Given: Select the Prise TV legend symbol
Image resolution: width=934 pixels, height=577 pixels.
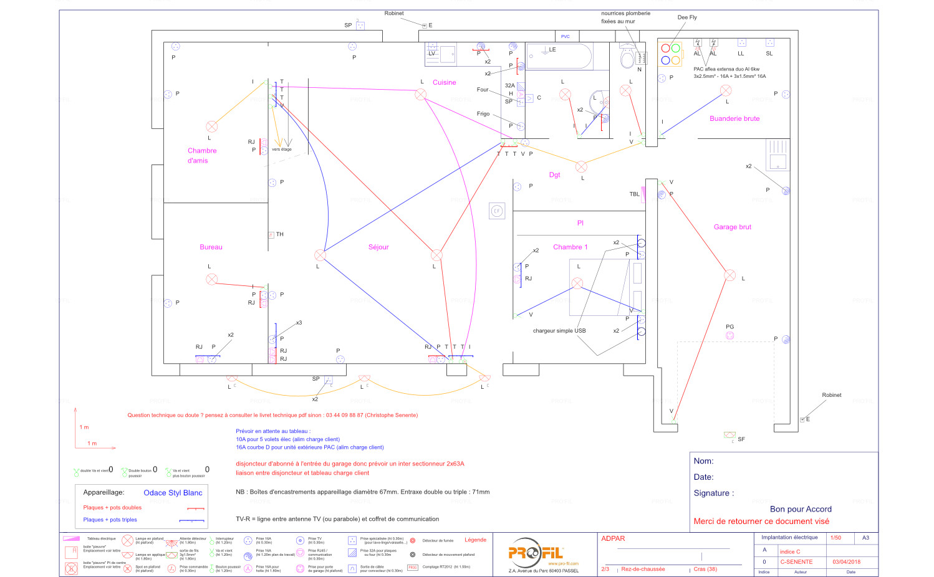Looking at the screenshot, I should [x=300, y=540].
